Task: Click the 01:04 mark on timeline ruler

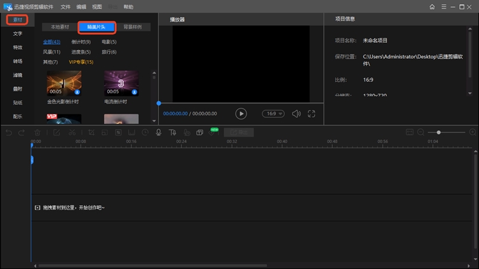Action: point(432,142)
